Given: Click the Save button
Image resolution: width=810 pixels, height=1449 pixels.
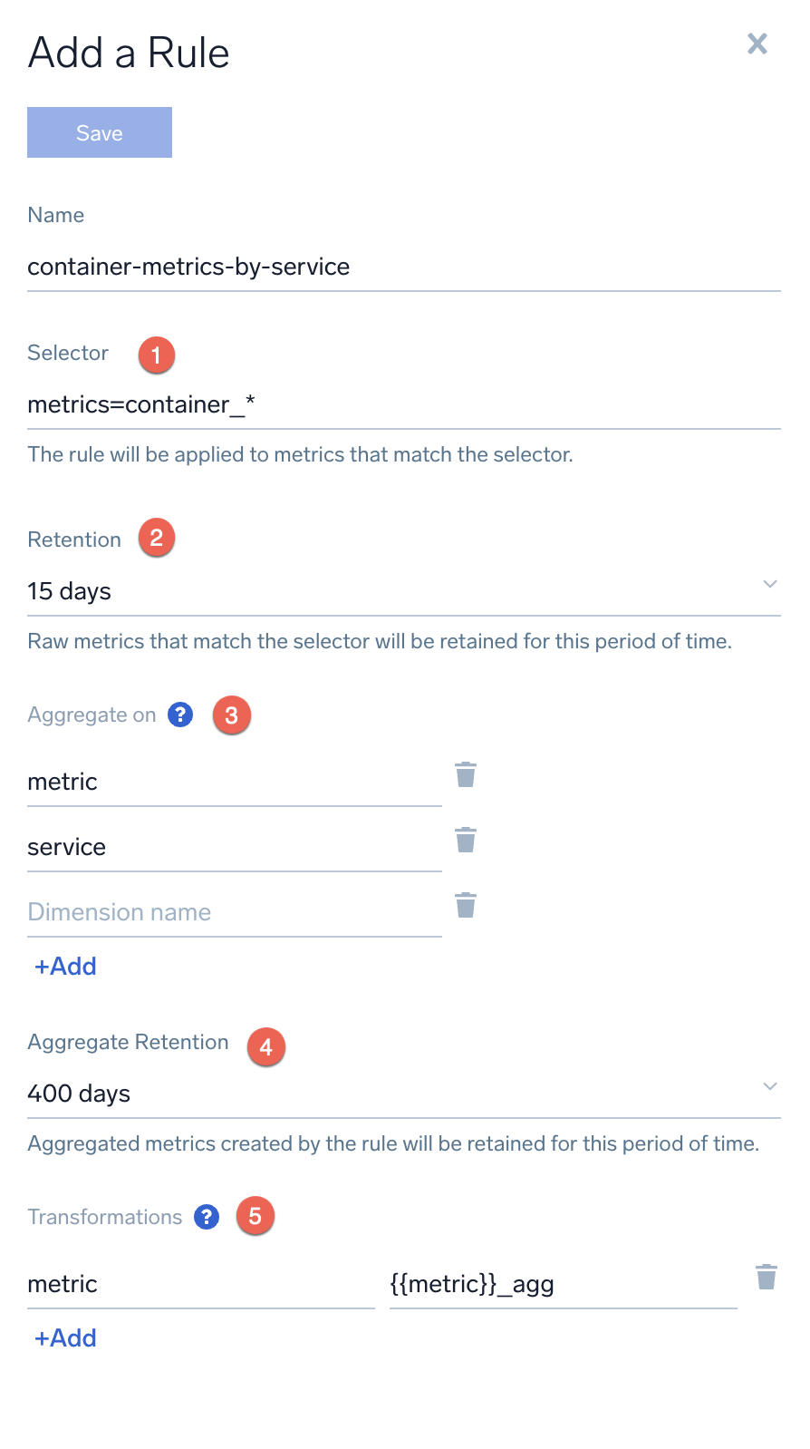Looking at the screenshot, I should 100,132.
